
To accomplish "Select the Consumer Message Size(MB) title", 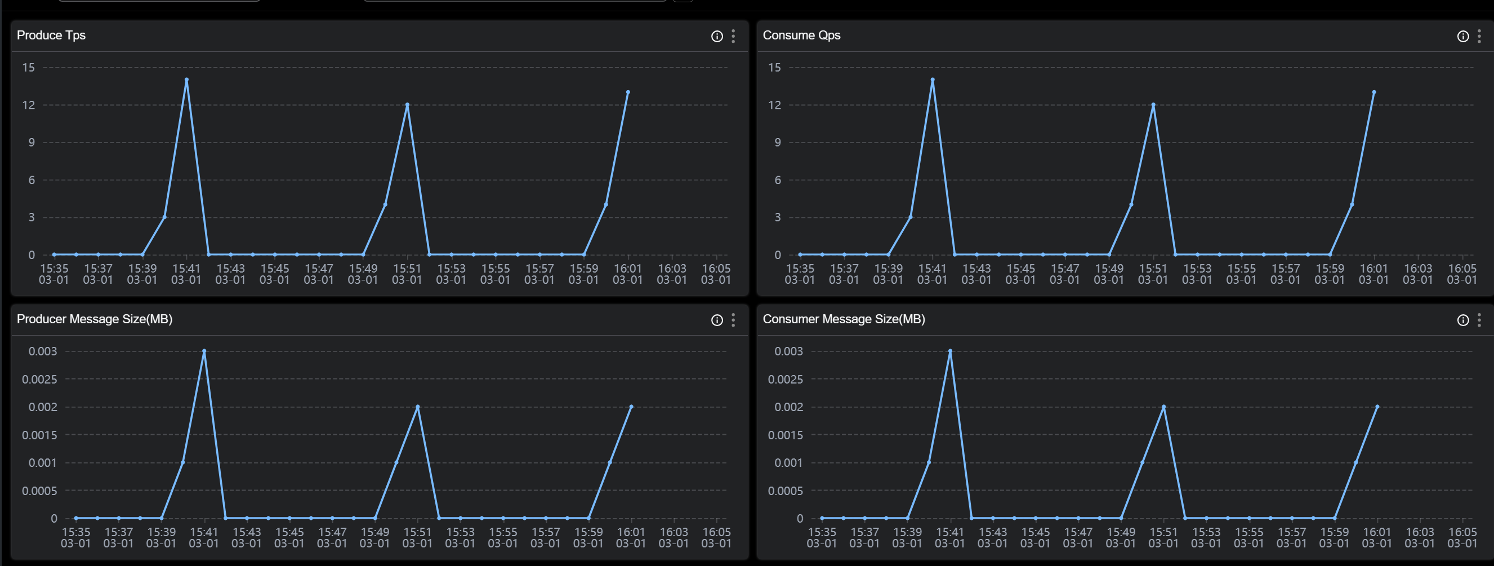I will point(843,319).
